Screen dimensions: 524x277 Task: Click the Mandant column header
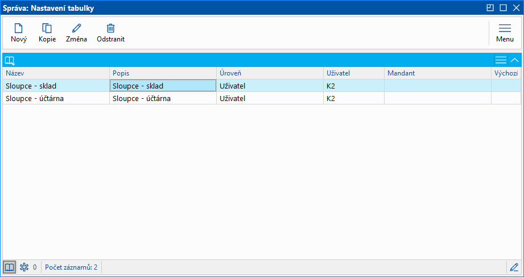click(438, 73)
